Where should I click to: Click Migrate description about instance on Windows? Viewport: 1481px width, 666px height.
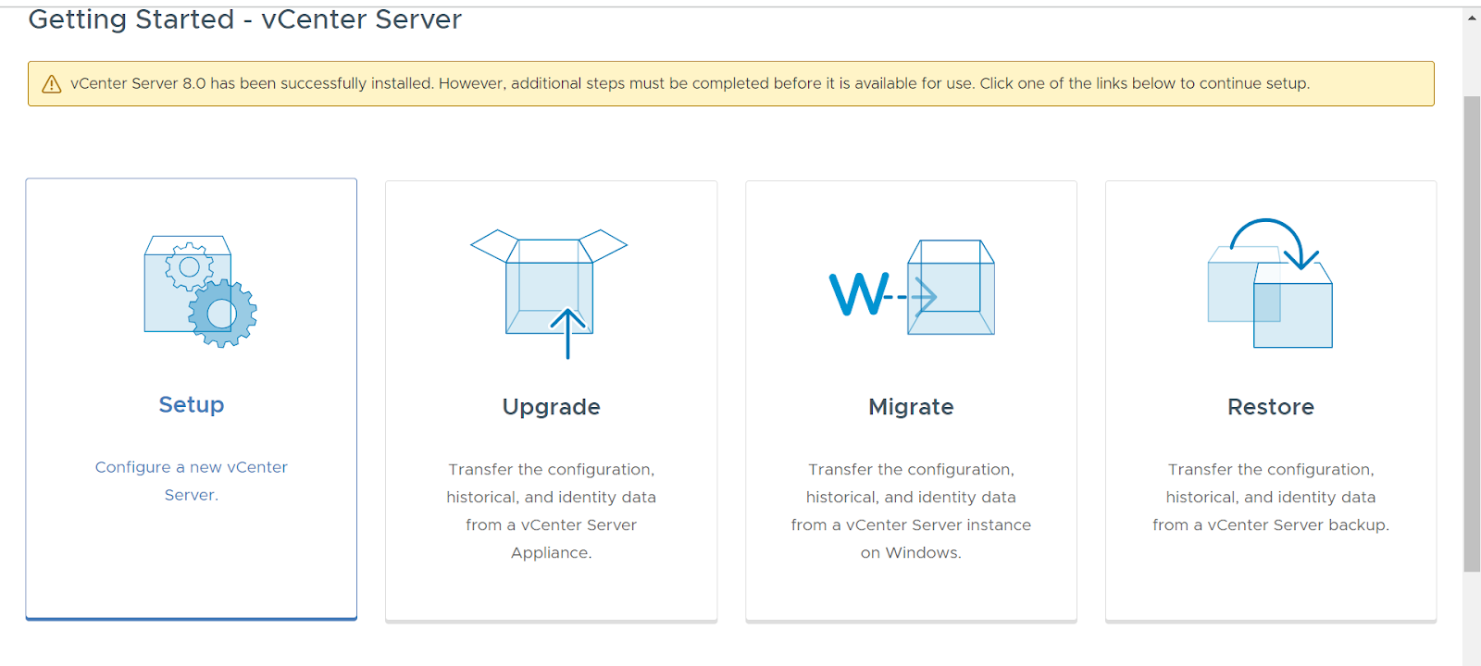pyautogui.click(x=911, y=511)
